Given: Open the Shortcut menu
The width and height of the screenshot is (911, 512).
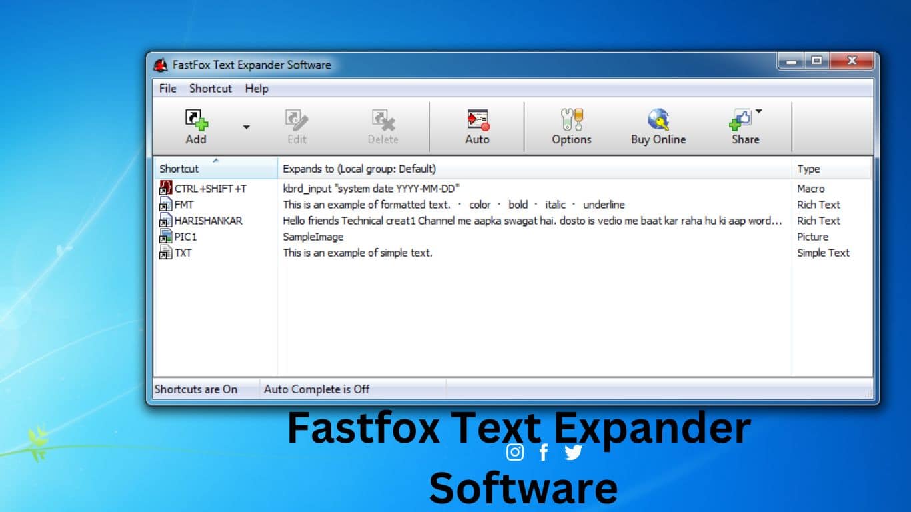Looking at the screenshot, I should click(210, 88).
